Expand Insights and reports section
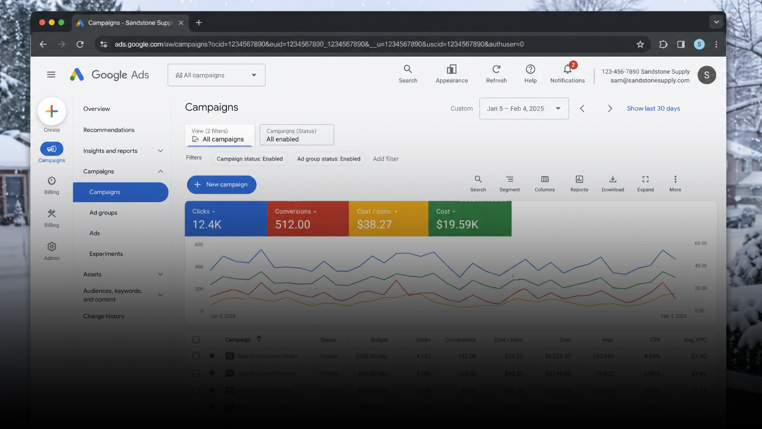 click(x=160, y=151)
